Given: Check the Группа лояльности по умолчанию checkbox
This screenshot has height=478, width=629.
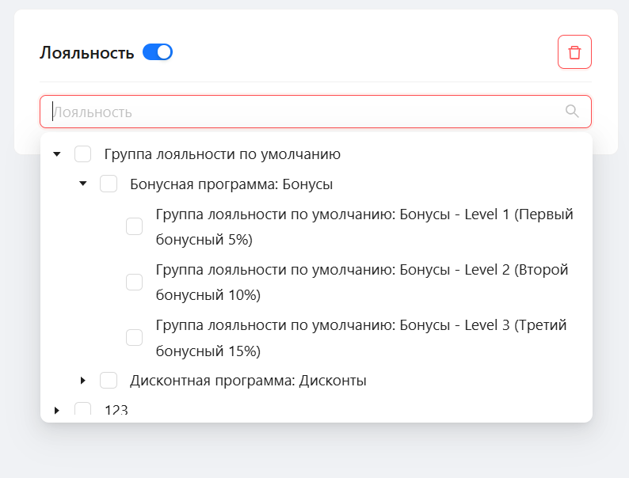Looking at the screenshot, I should tap(82, 154).
